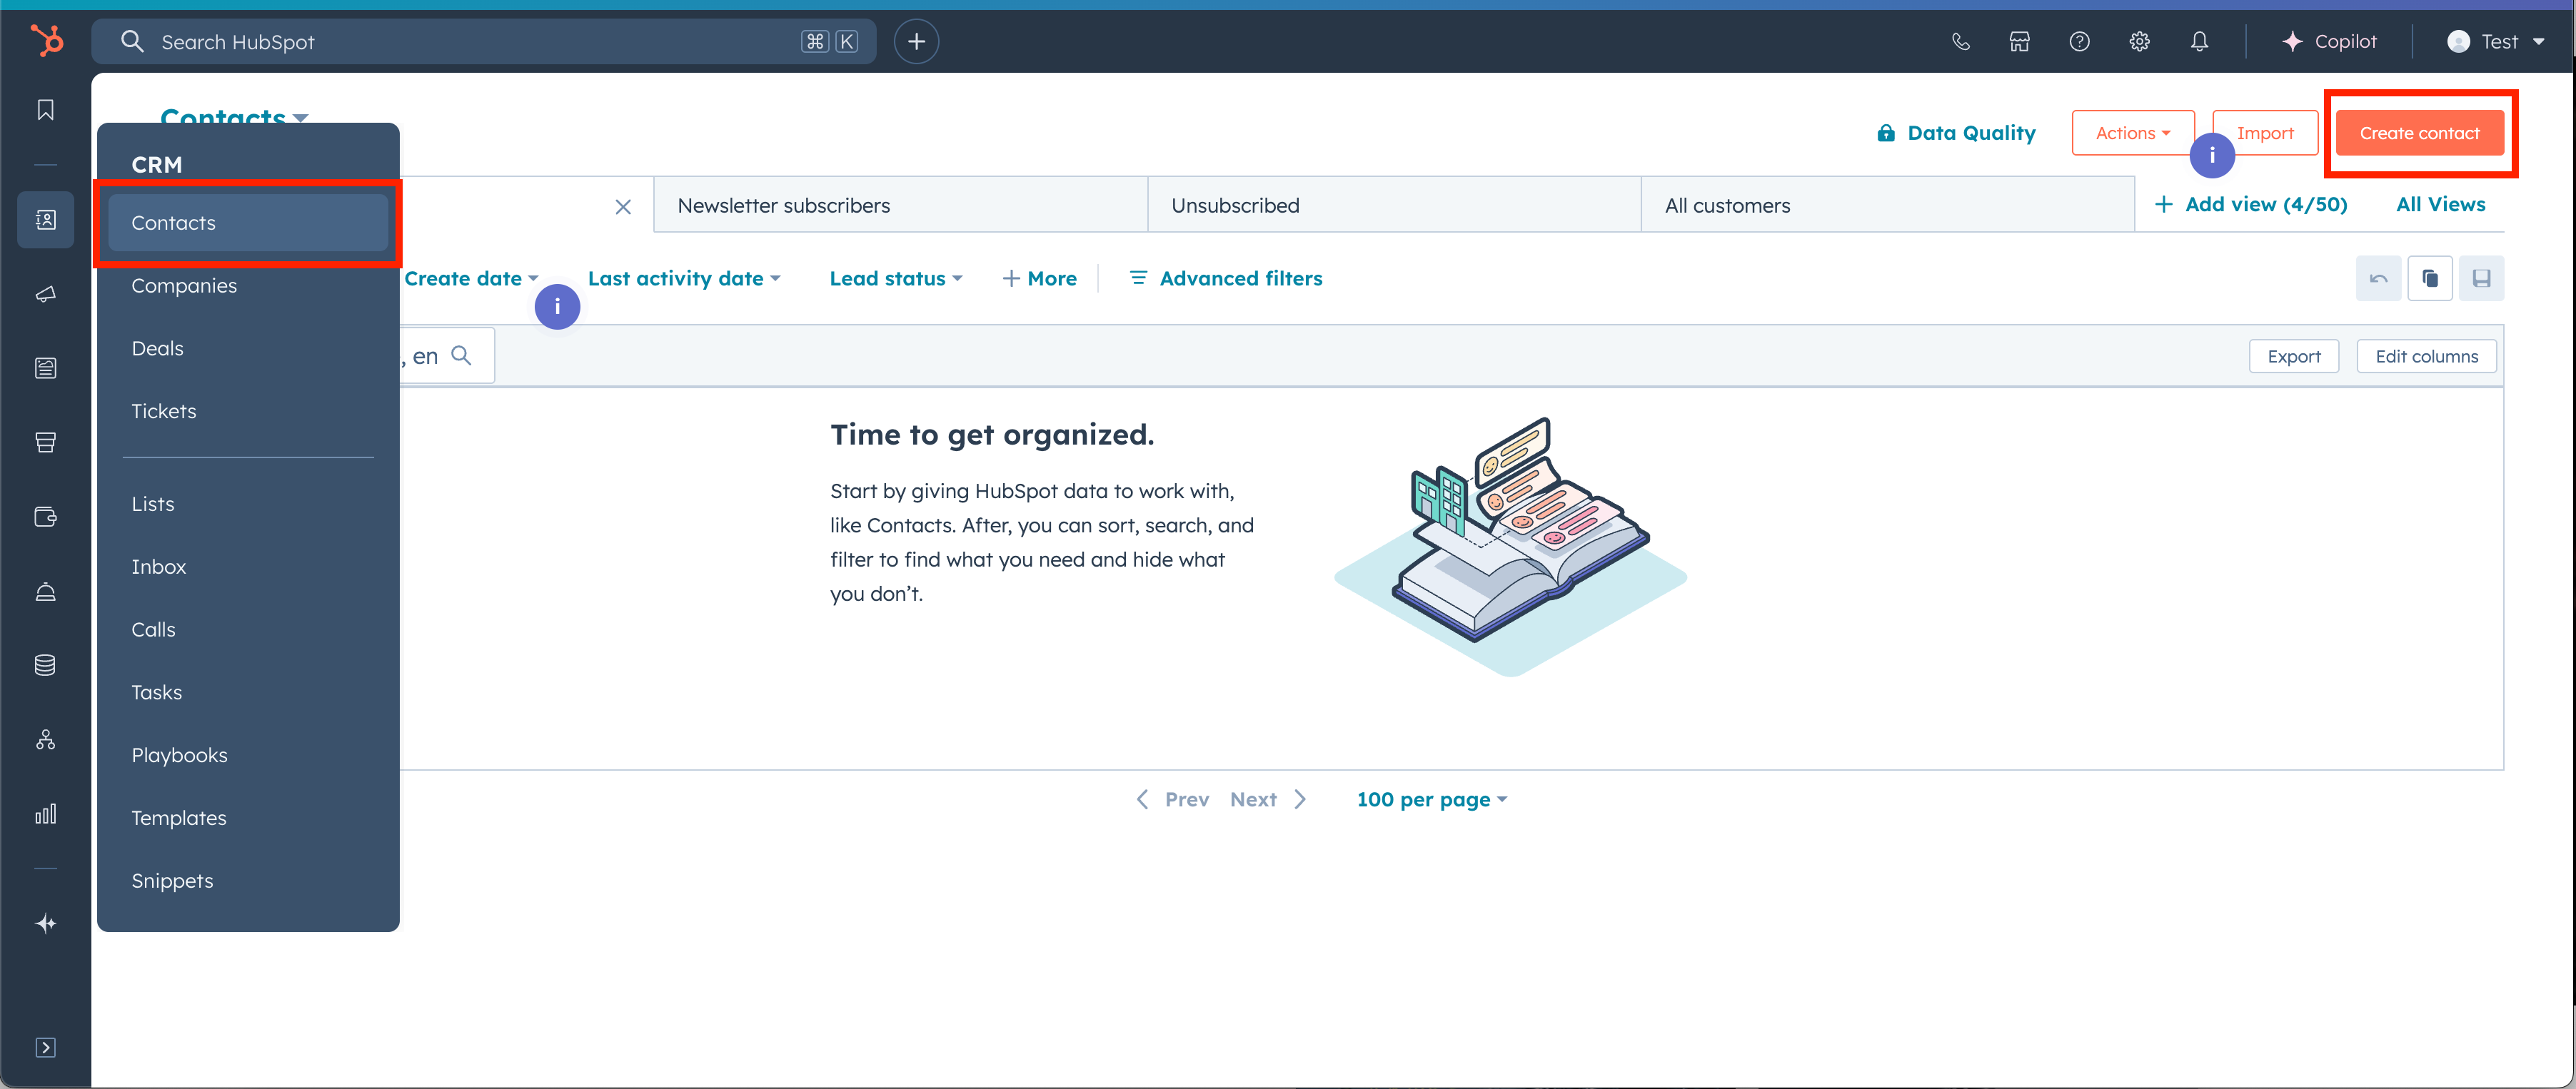Viewport: 2576px width, 1089px height.
Task: Open the Notifications bell icon
Action: tap(2199, 41)
